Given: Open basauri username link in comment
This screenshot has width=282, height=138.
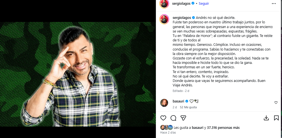Looking at the screenshot, I should pyautogui.click(x=178, y=101).
